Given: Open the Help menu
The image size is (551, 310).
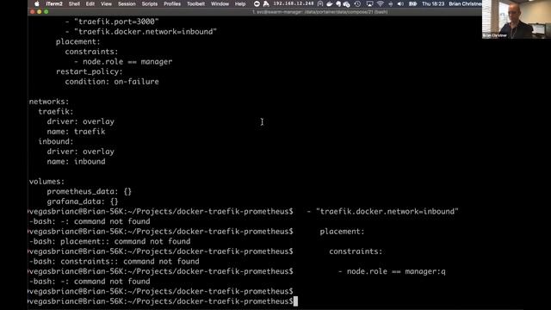Looking at the screenshot, I should pos(240,3).
